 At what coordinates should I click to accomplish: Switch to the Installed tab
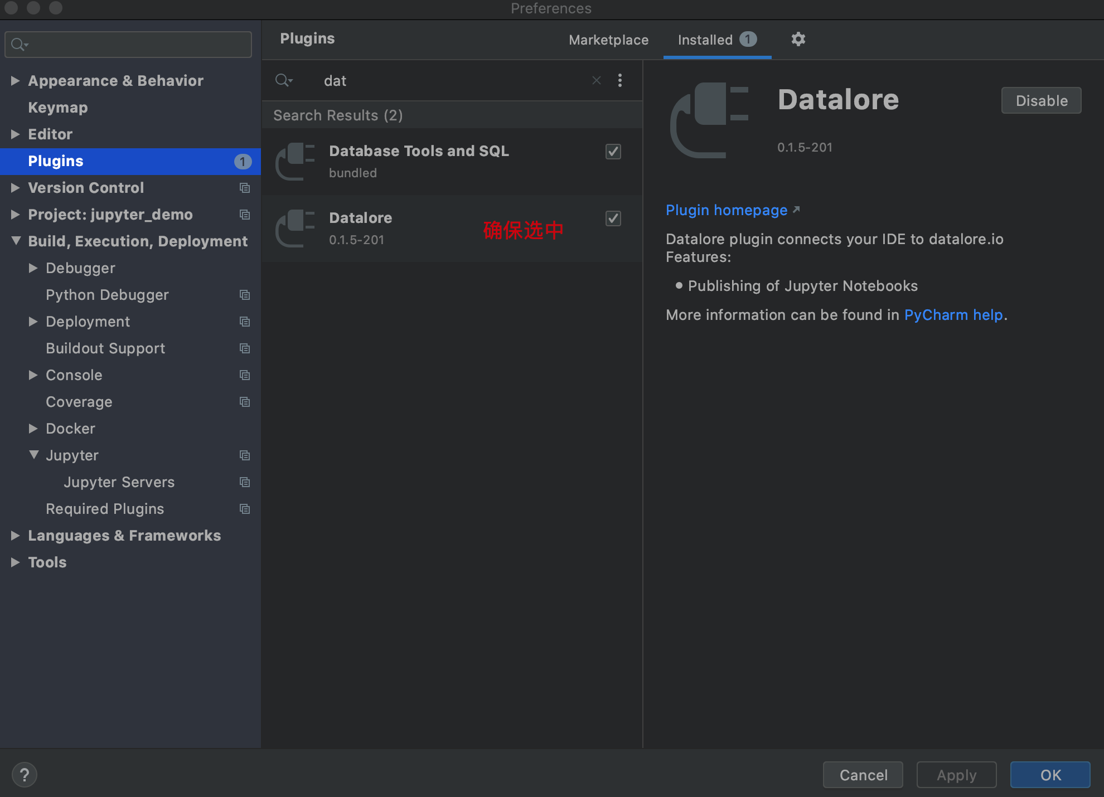(x=717, y=40)
